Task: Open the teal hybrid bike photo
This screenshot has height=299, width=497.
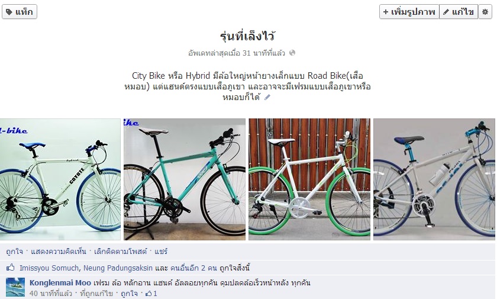Action: point(185,179)
